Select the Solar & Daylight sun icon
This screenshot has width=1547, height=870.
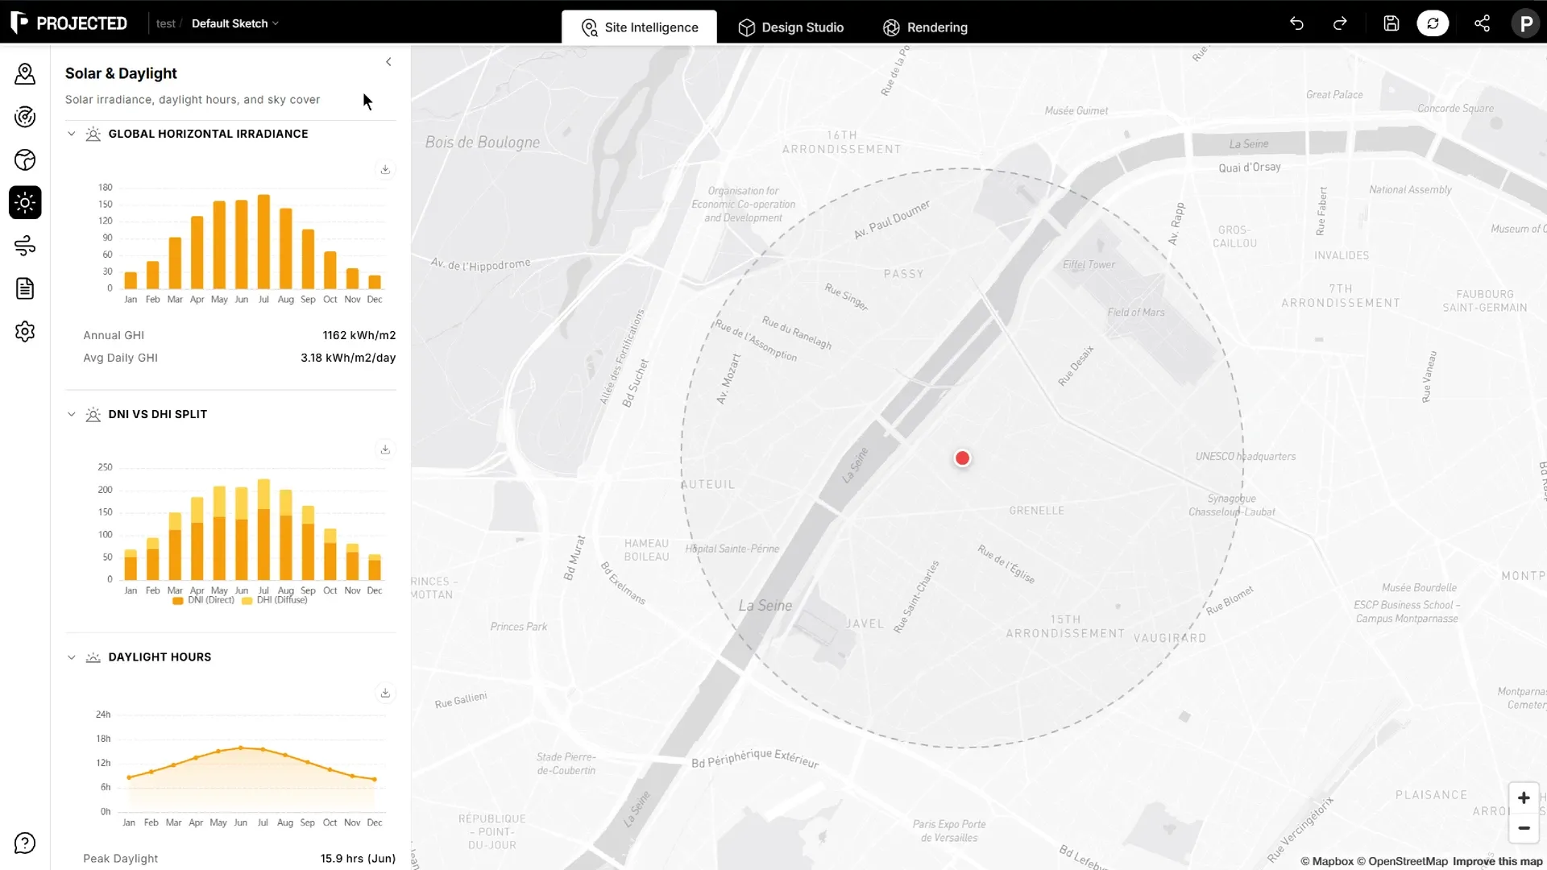click(25, 203)
